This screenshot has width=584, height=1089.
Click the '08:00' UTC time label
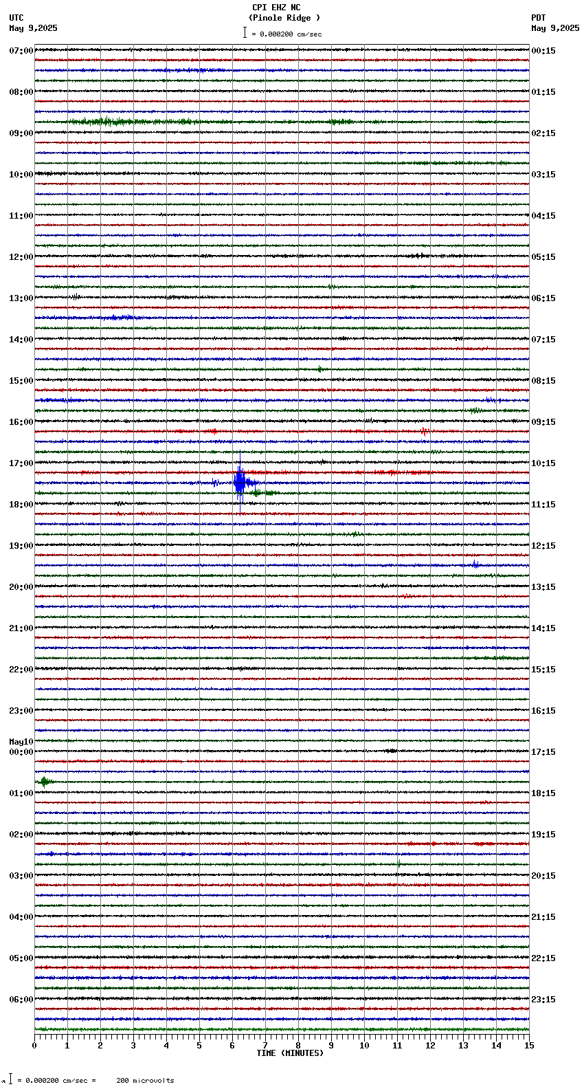[x=21, y=92]
